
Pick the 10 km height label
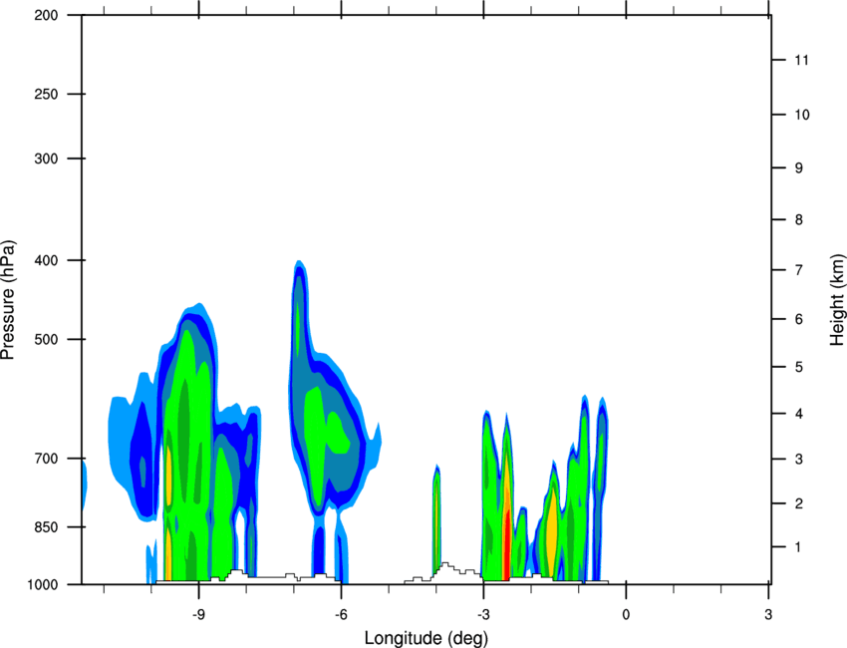tap(802, 115)
